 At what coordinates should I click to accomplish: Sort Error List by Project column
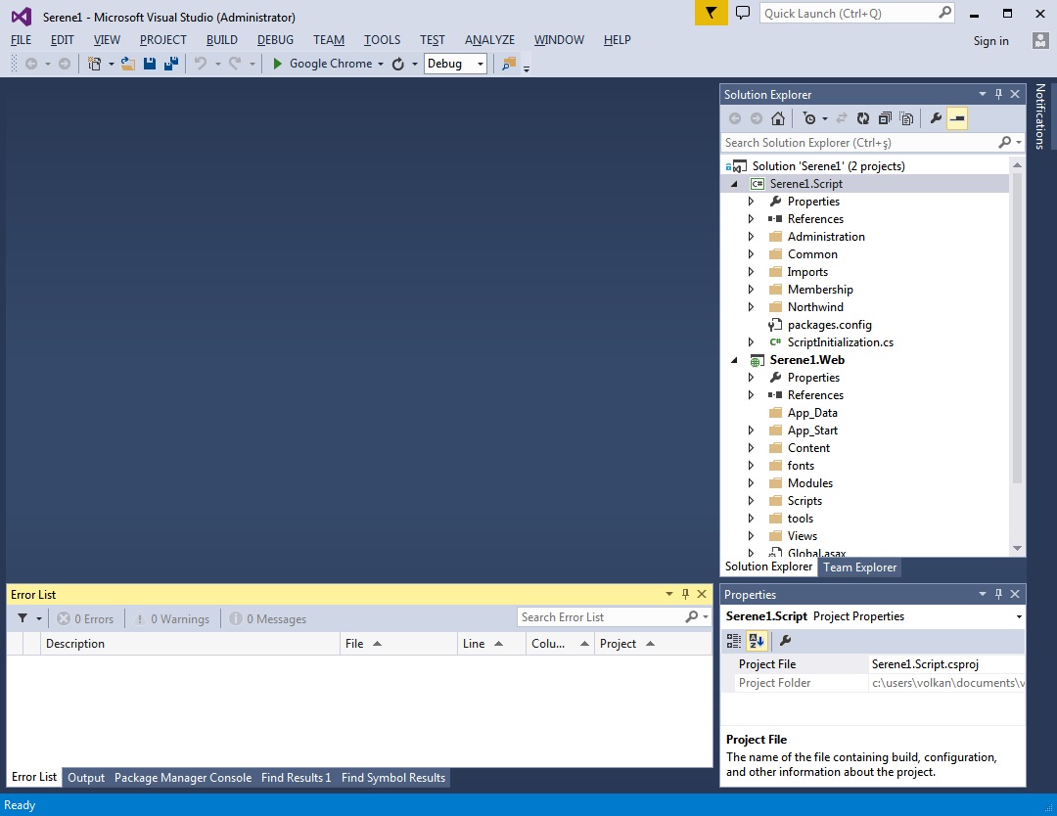click(652, 644)
